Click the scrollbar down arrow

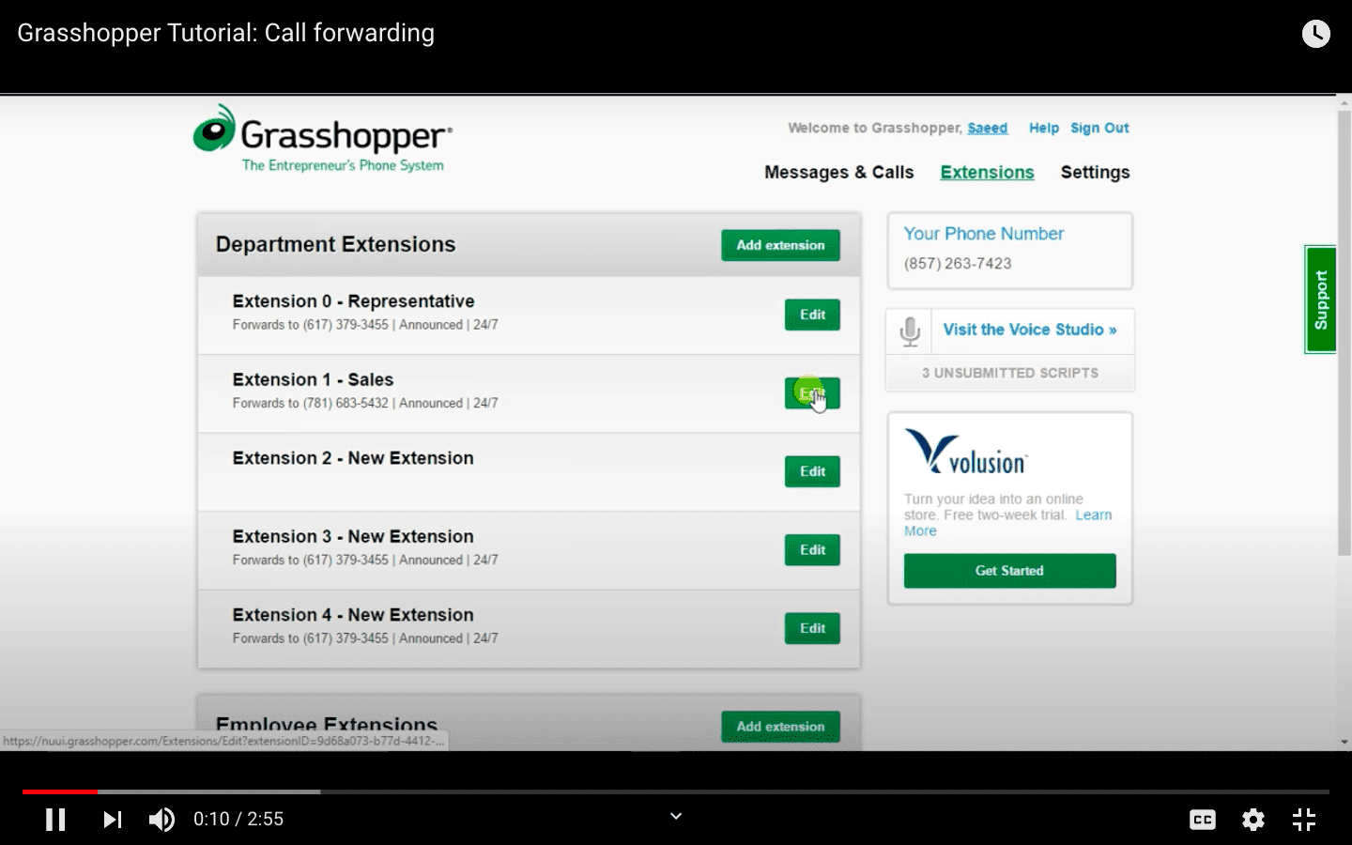[1344, 743]
